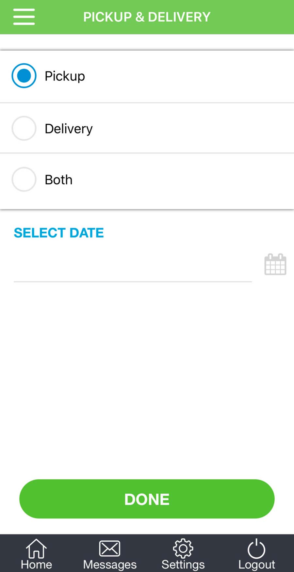This screenshot has height=572, width=294.
Task: Choose the Both option
Action: (24, 179)
